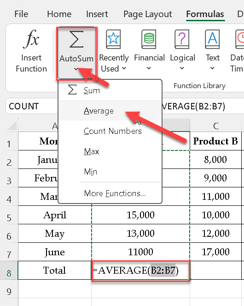
Task: Click the May cell
Action: 55,233
